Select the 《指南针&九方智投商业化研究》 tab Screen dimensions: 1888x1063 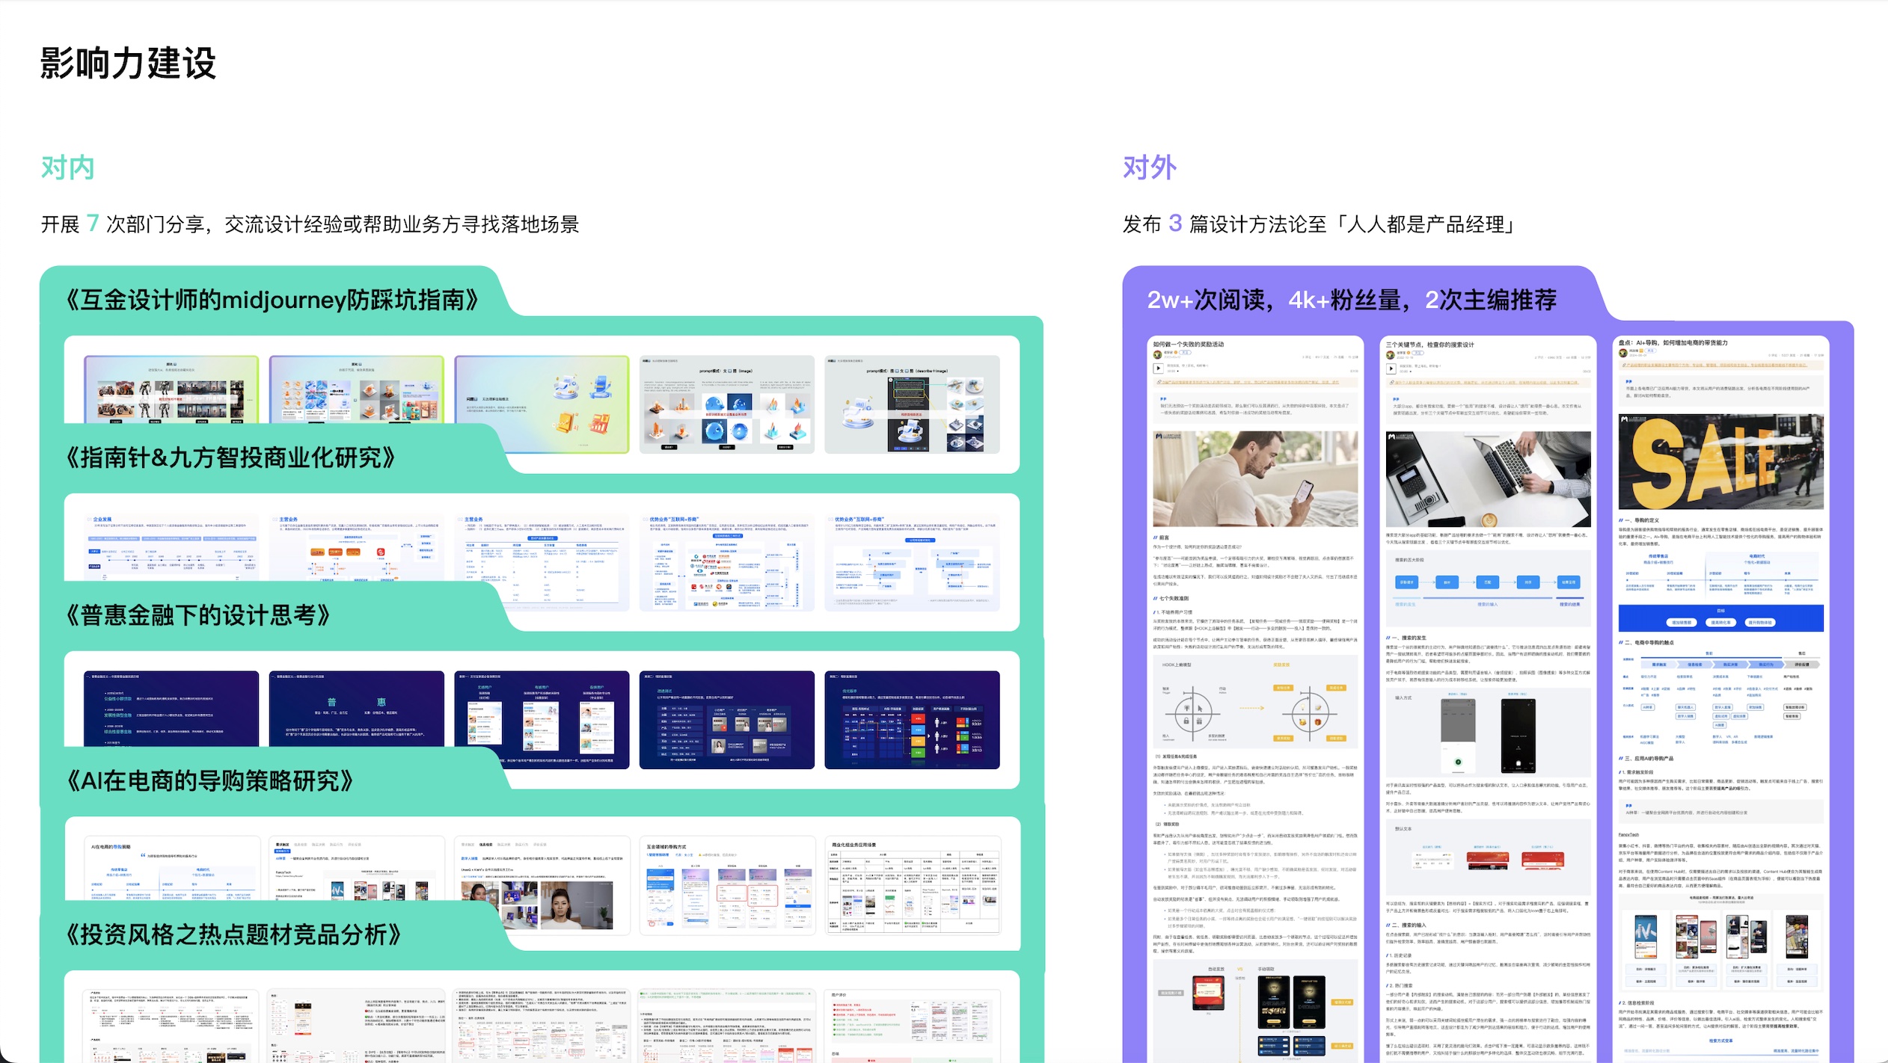(230, 457)
